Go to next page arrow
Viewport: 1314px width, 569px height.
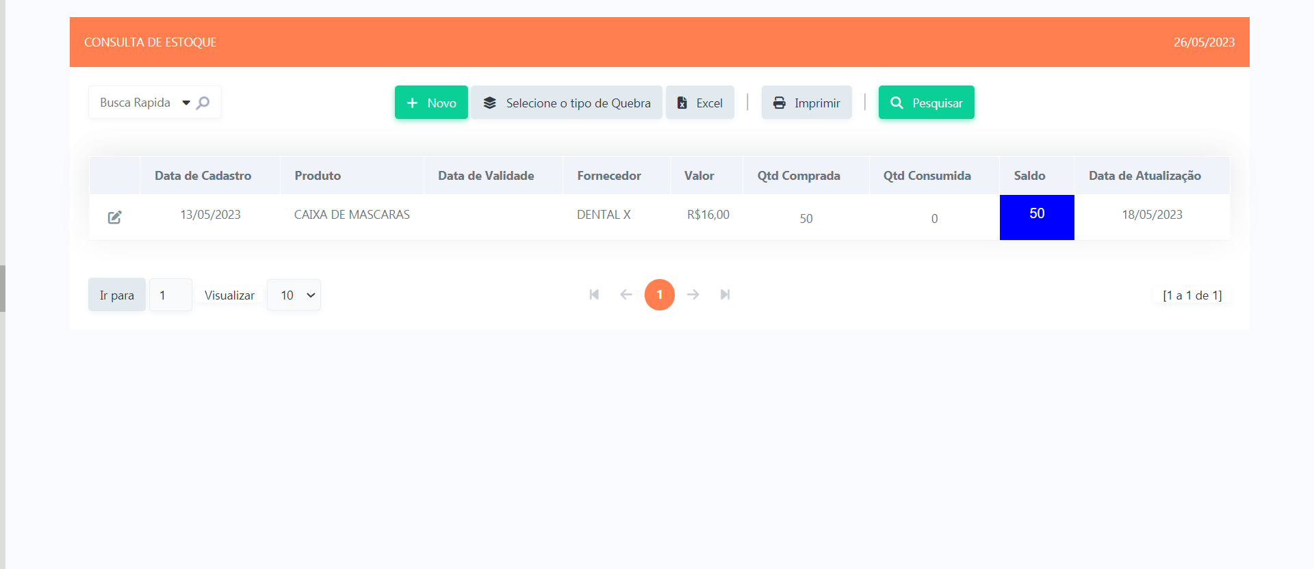point(693,295)
